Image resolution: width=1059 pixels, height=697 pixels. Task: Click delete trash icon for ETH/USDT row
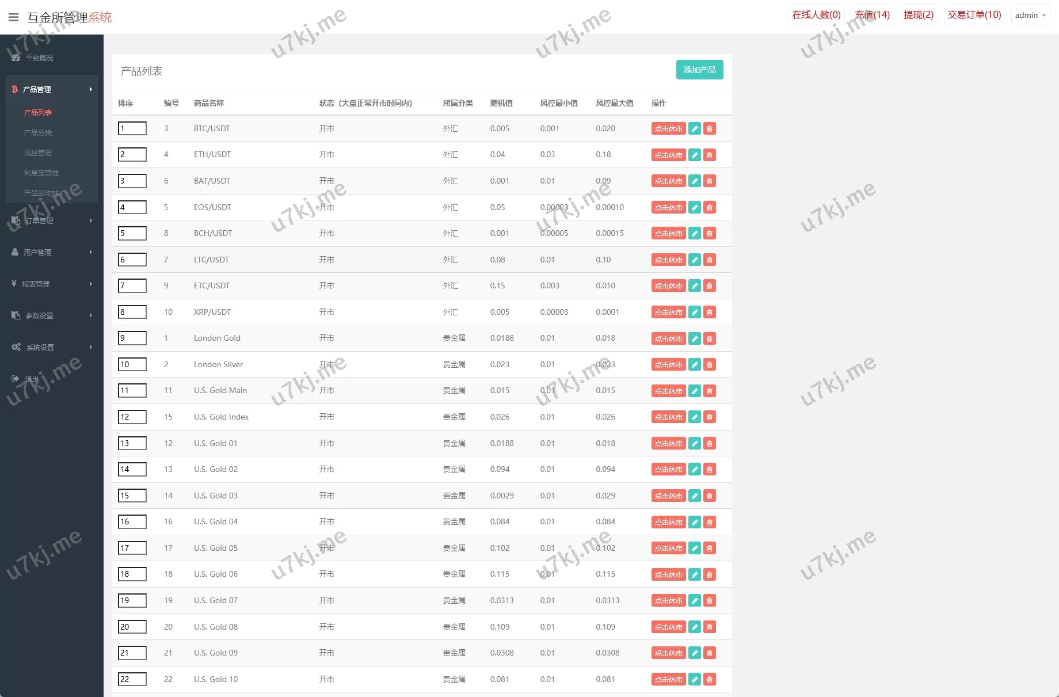[x=710, y=155]
